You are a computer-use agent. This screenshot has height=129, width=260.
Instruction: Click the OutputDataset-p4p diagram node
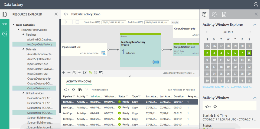(x=186, y=32)
